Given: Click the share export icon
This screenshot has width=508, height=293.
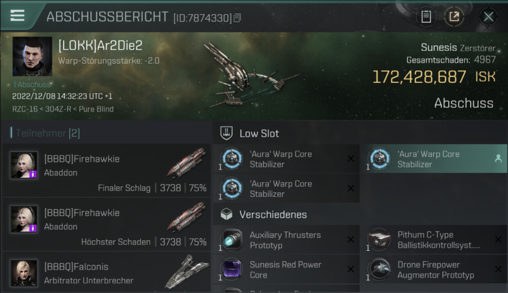Looking at the screenshot, I should (x=454, y=17).
